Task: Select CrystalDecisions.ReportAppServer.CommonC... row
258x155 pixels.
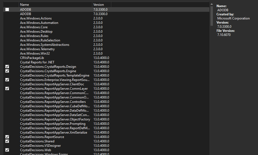Action: [x=106, y=93]
